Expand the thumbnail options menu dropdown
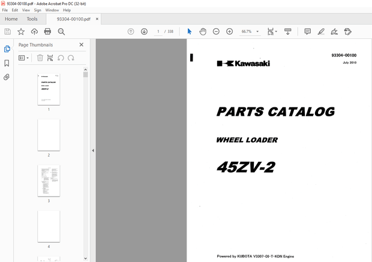372x262 pixels. click(x=25, y=58)
